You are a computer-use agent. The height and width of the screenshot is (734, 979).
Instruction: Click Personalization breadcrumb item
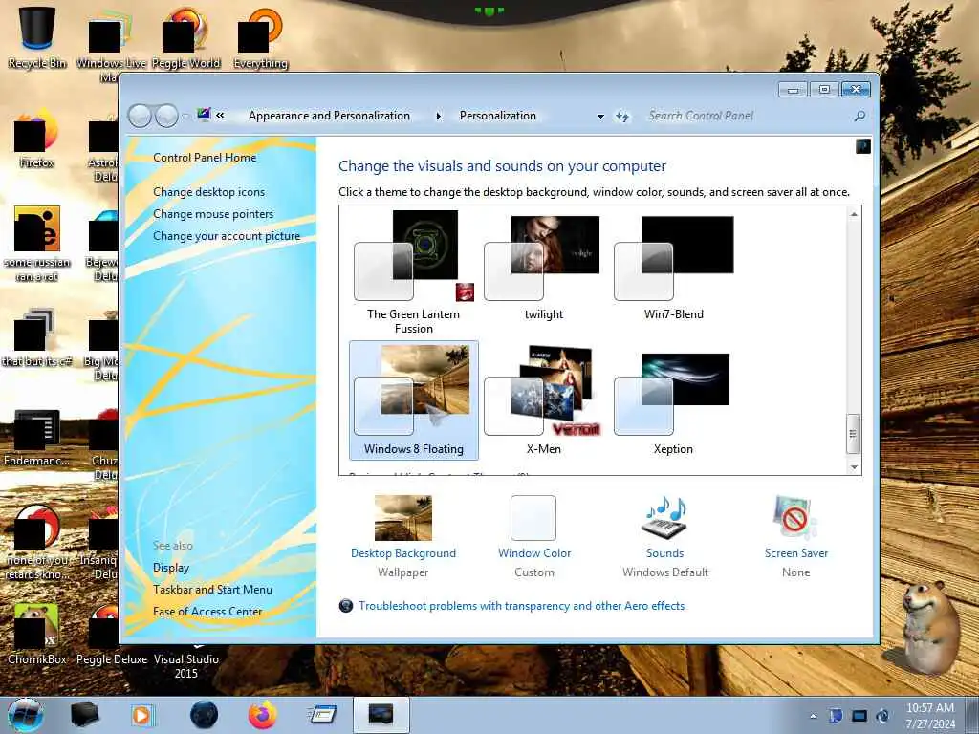497,116
